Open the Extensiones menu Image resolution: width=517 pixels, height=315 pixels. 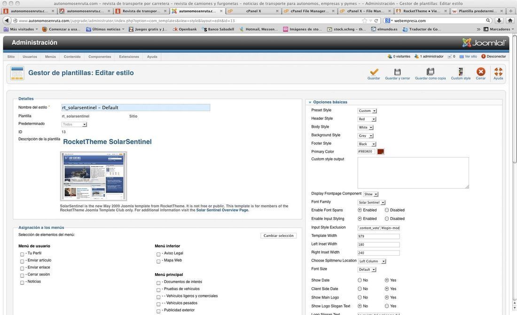pos(129,57)
